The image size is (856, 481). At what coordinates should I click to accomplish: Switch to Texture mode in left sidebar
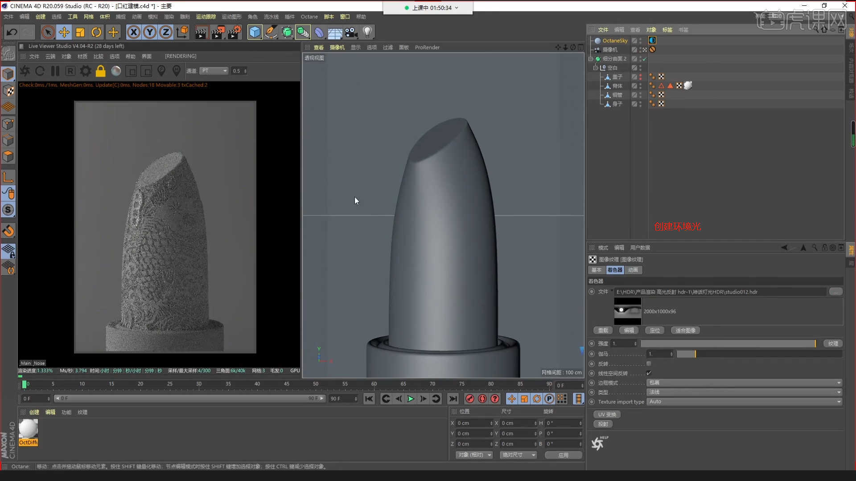[8, 90]
